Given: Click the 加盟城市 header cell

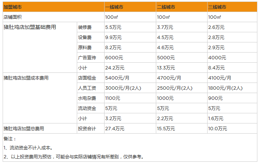Looking at the screenshot, I should tap(13, 7).
